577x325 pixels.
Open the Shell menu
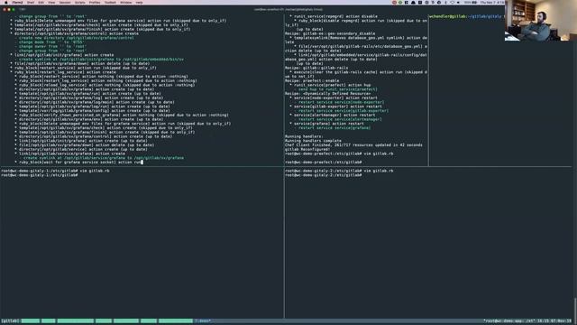31,2
